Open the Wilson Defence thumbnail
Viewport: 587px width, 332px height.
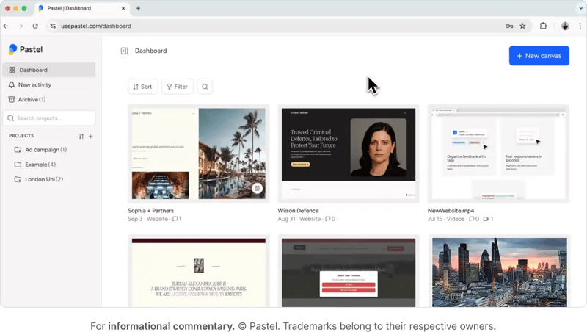point(348,154)
